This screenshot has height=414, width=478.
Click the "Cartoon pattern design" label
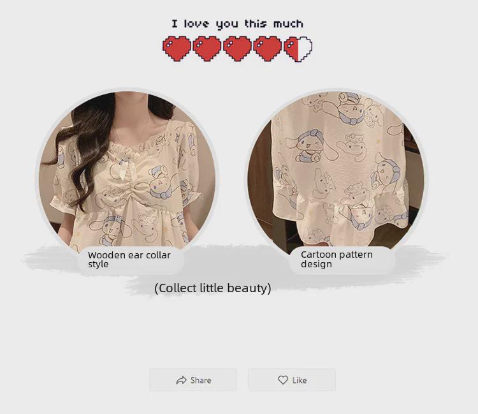point(337,259)
